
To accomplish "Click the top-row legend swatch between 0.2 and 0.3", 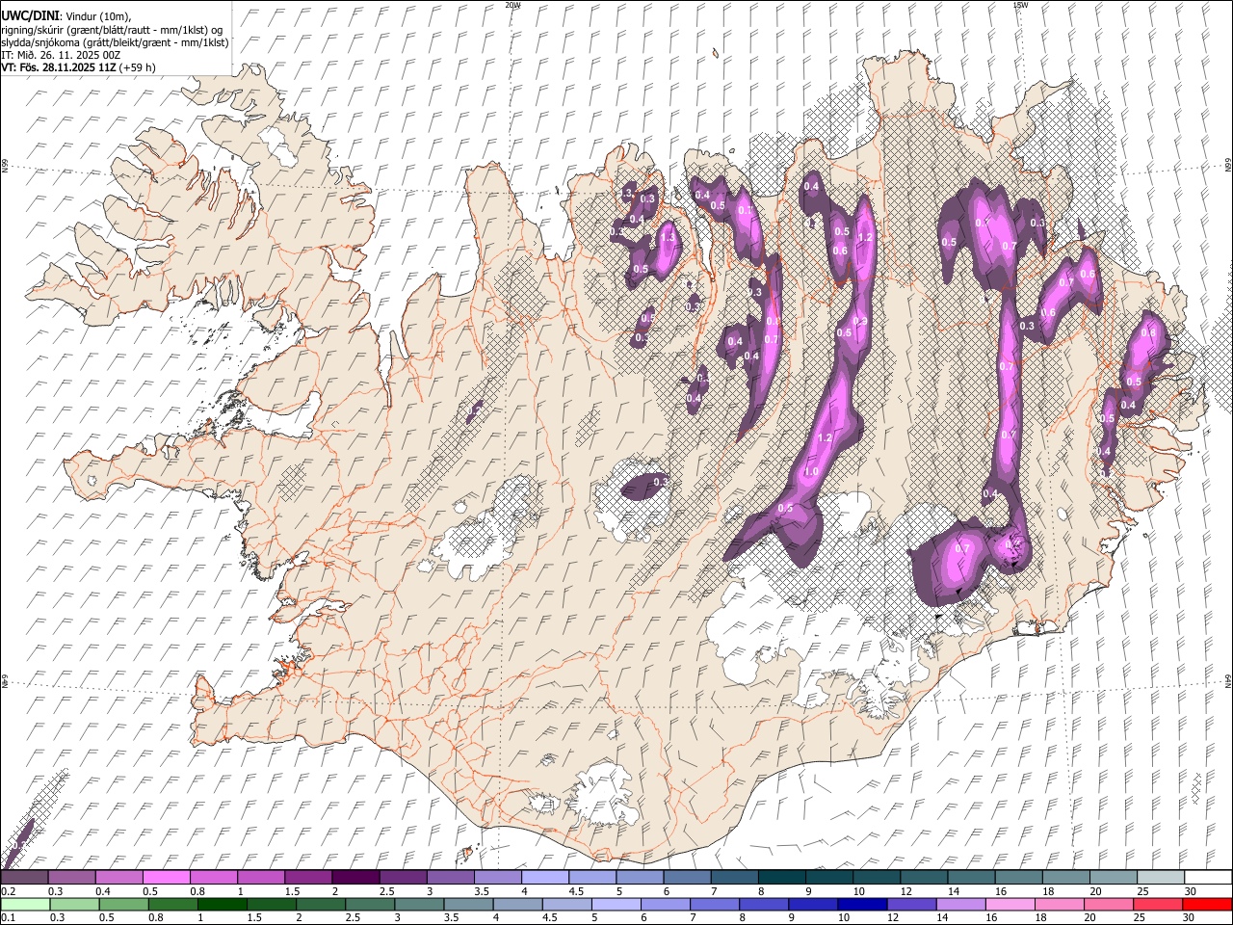I will coord(24,877).
